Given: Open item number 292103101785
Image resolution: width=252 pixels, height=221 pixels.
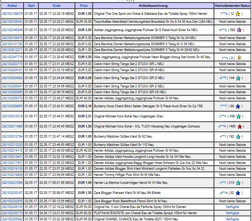Looking at the screenshot, I should click(x=12, y=44).
